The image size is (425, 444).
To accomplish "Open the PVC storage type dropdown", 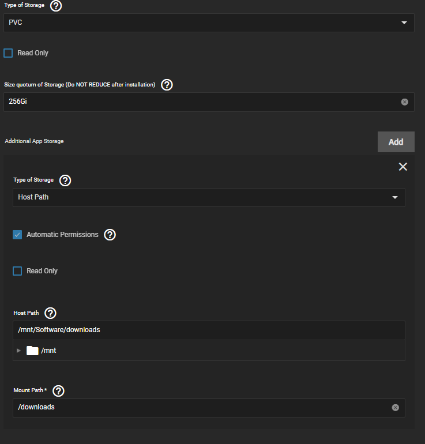I will click(x=209, y=22).
